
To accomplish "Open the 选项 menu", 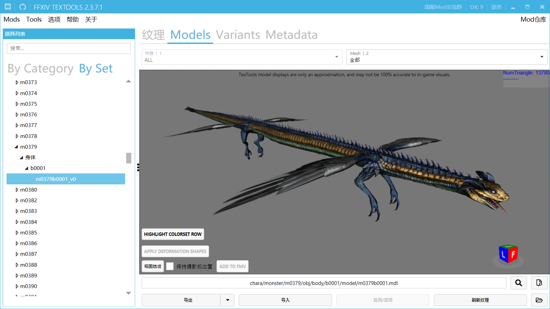I will [54, 20].
